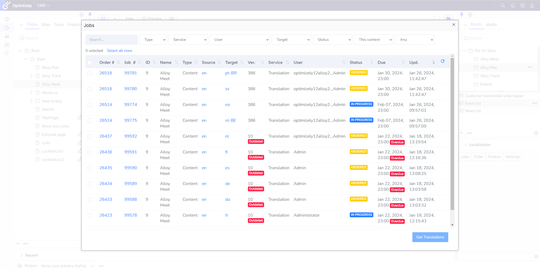Viewport: 540px width, 270px height.
Task: Sort by Job # column arrows
Action: tap(140, 62)
